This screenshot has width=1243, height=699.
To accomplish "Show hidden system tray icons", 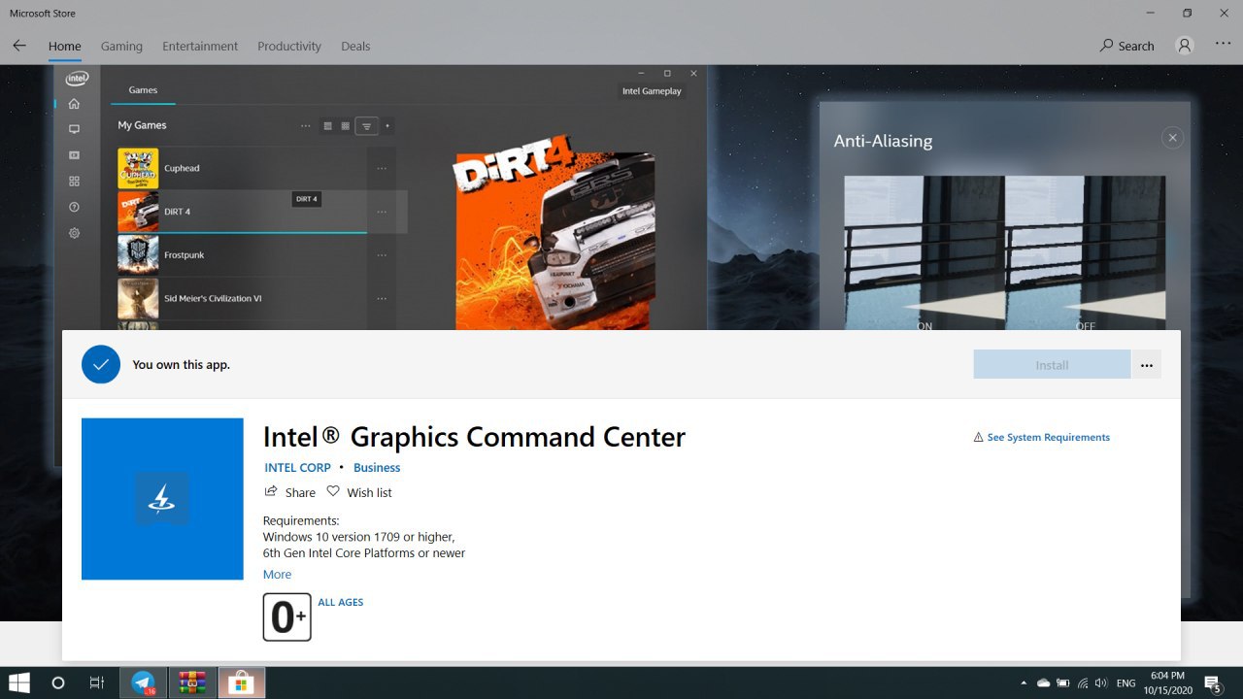I will click(1023, 683).
